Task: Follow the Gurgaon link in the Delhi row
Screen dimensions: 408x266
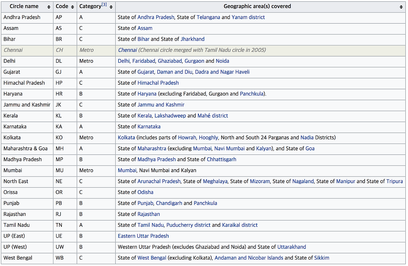Action: [194, 61]
